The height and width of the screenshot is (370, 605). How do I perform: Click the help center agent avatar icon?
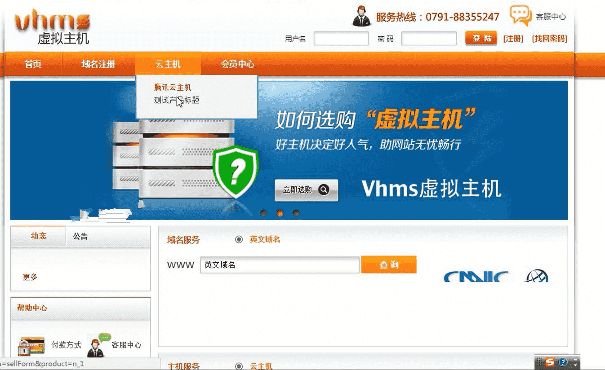pyautogui.click(x=98, y=345)
